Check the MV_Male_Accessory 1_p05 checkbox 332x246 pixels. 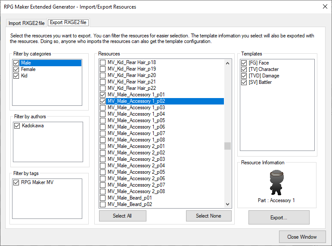click(102, 120)
